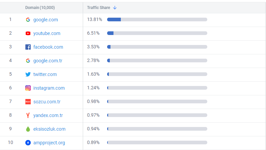
Task: Click the youtube.com traffic share bar
Action: coord(157,33)
